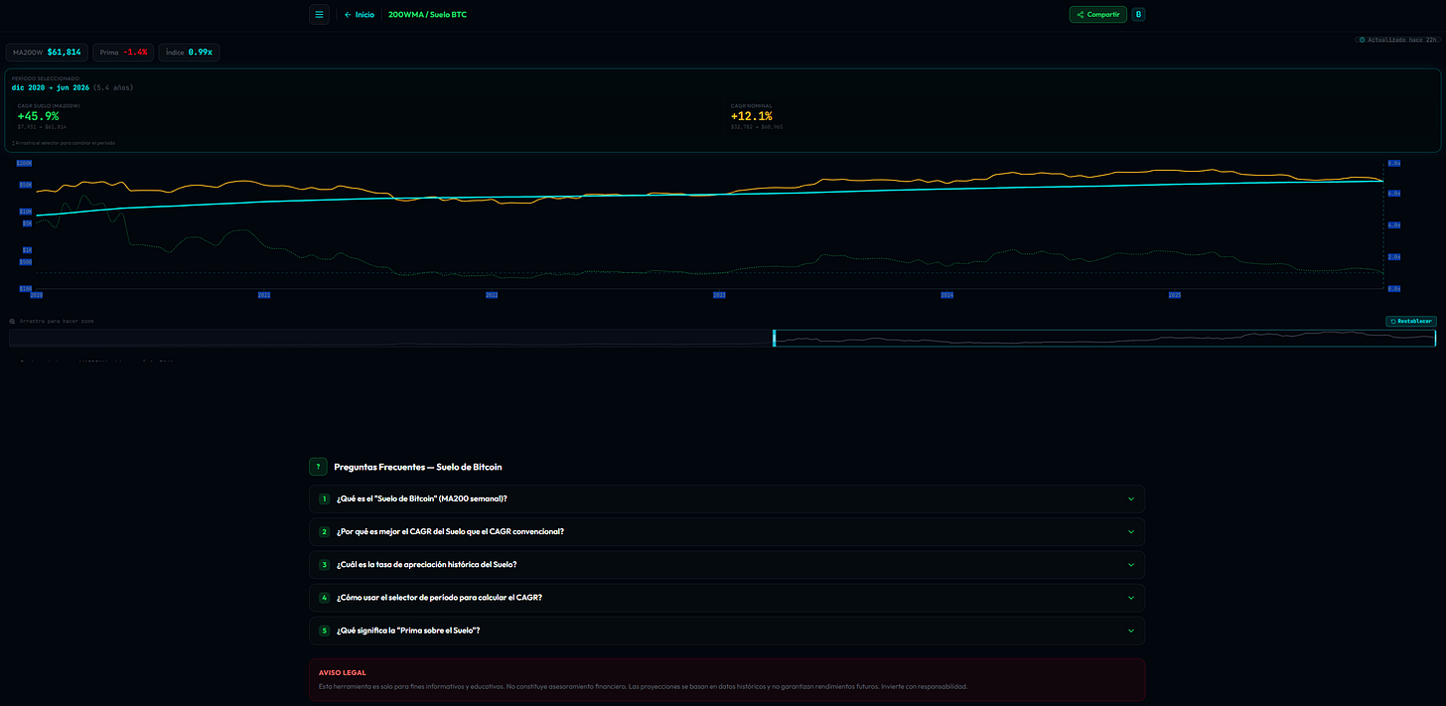The image size is (1446, 706).
Task: Click the Prima -1.4% badge
Action: point(123,52)
